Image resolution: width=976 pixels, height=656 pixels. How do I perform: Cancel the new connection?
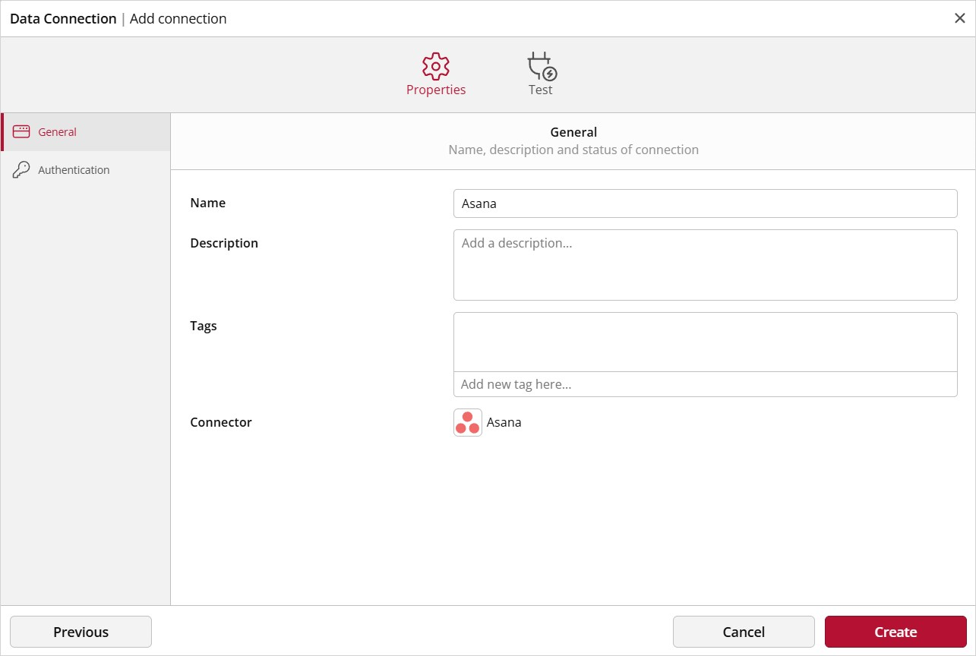[744, 632]
